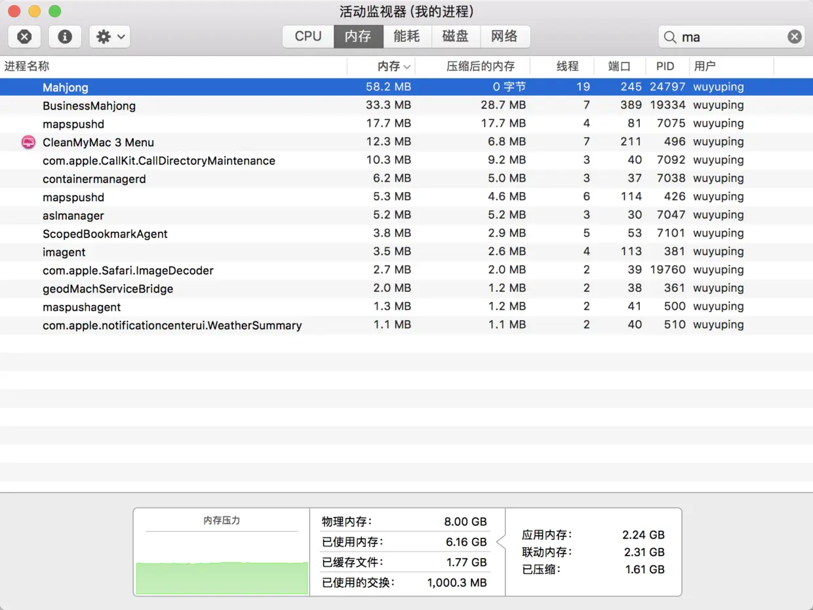813x610 pixels.
Task: Close the window with the red button
Action: [x=14, y=11]
